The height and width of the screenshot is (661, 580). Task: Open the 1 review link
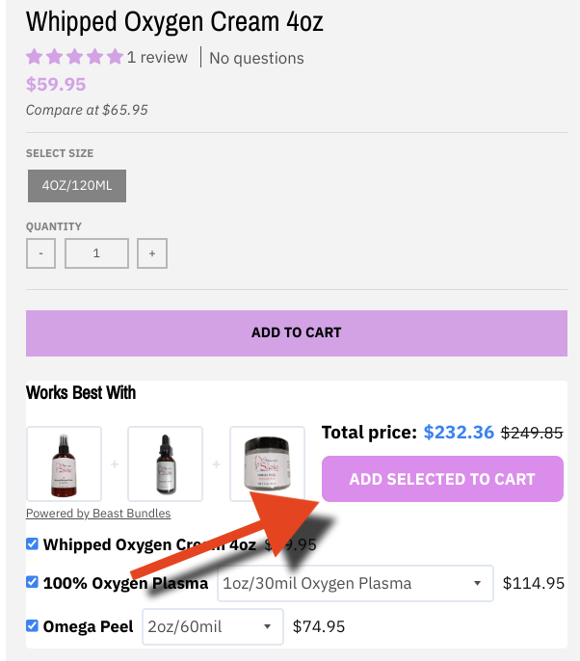point(157,57)
